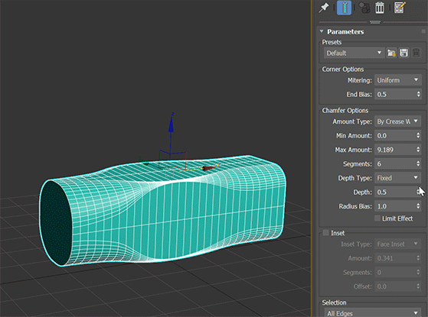Remove modifier with trash icon

coord(380,8)
